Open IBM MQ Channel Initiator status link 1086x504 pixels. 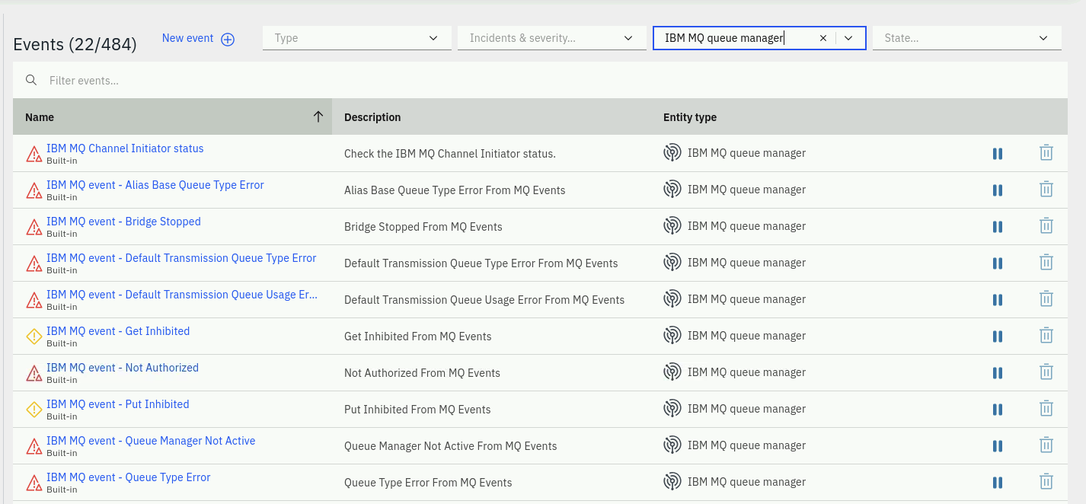tap(125, 148)
